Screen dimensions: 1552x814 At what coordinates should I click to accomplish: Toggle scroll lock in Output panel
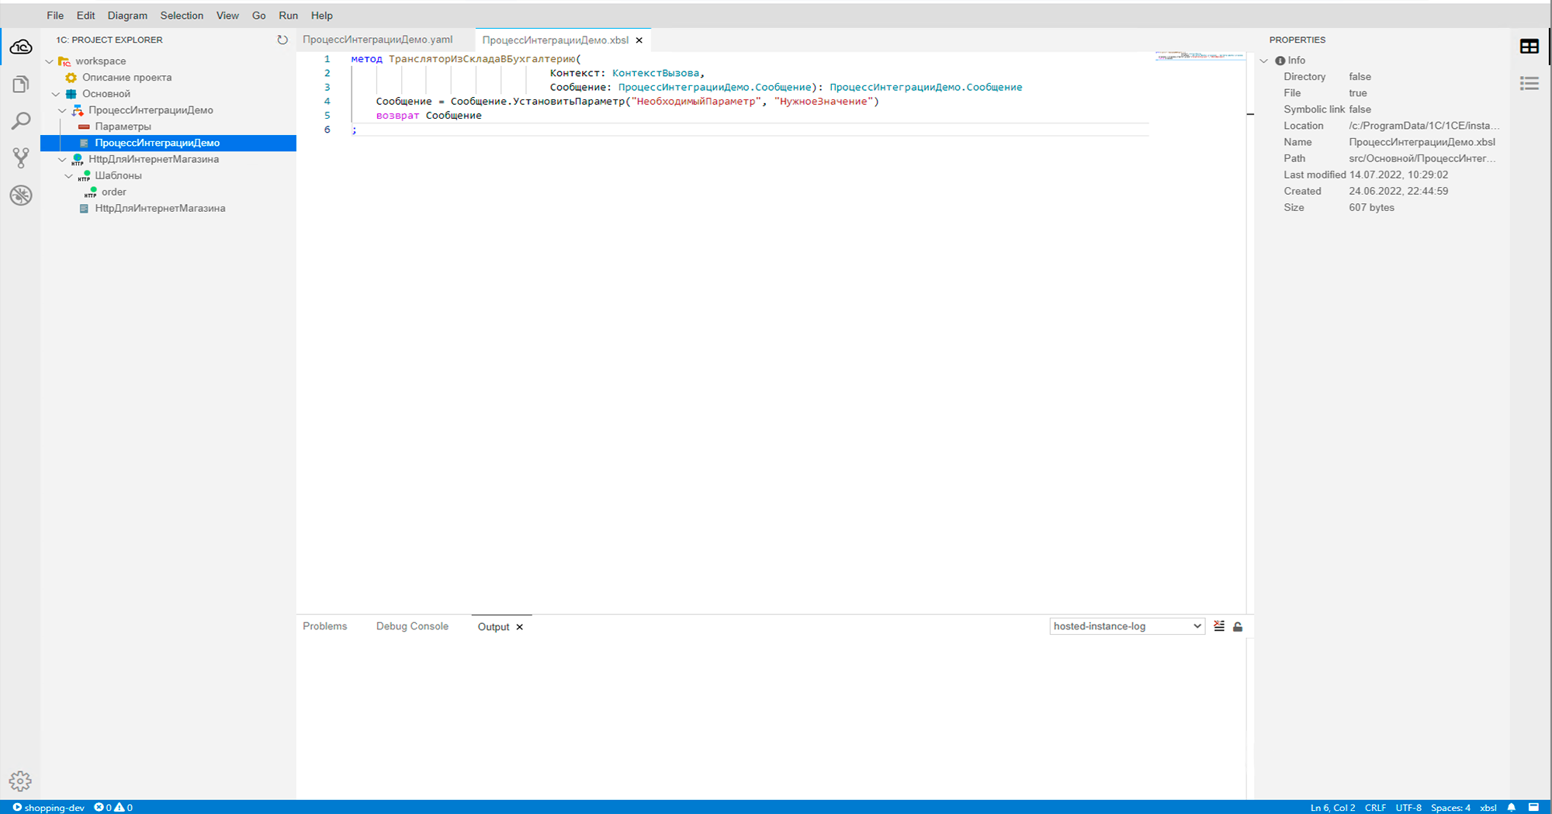(x=1238, y=626)
